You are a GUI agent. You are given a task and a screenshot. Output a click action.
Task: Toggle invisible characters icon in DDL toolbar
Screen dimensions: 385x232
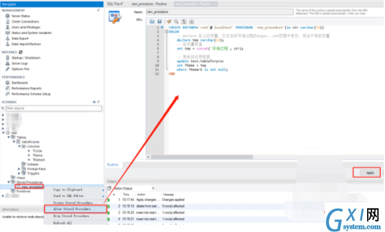[184, 22]
